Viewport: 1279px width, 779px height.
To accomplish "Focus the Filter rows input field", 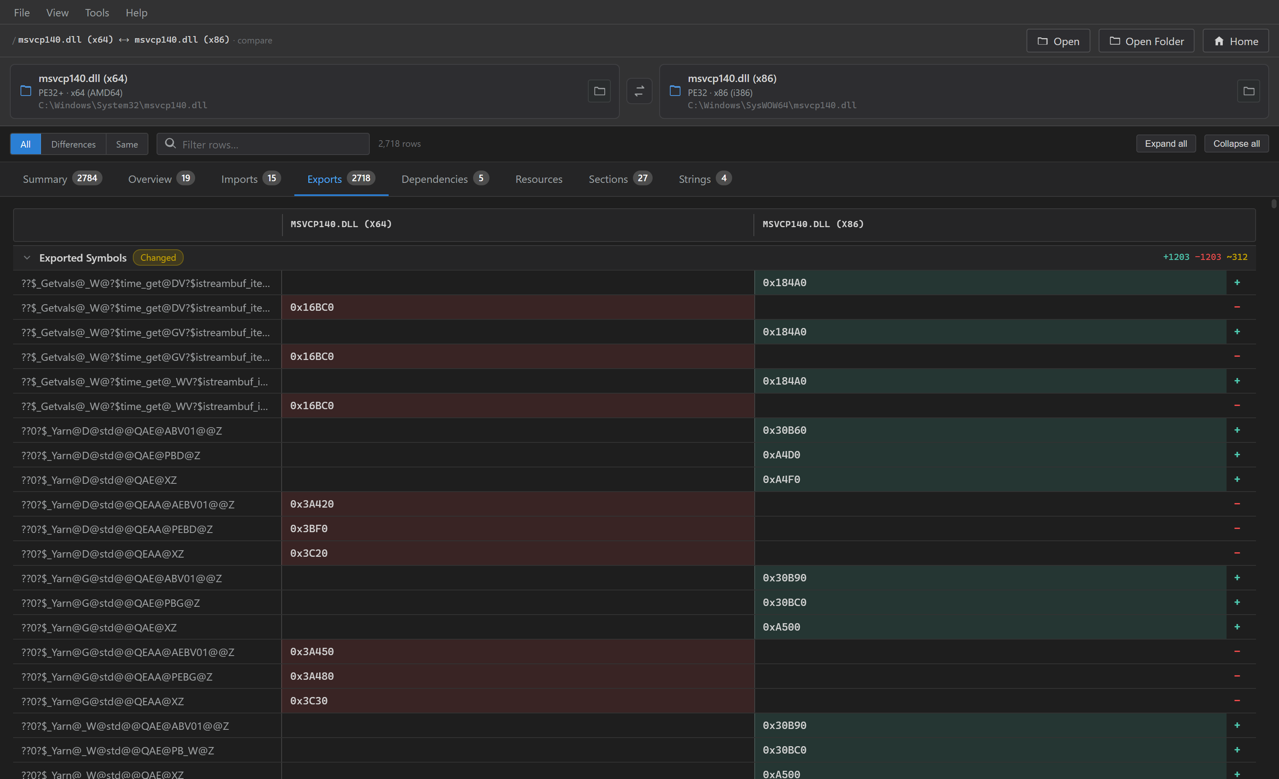I will [x=263, y=144].
